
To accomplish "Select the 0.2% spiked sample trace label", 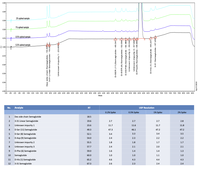I will pyautogui.click(x=23, y=45).
